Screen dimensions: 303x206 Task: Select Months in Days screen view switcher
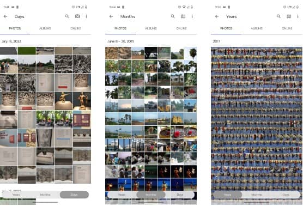(x=45, y=195)
